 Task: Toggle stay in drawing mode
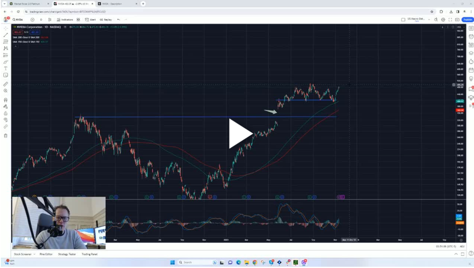click(x=5, y=106)
